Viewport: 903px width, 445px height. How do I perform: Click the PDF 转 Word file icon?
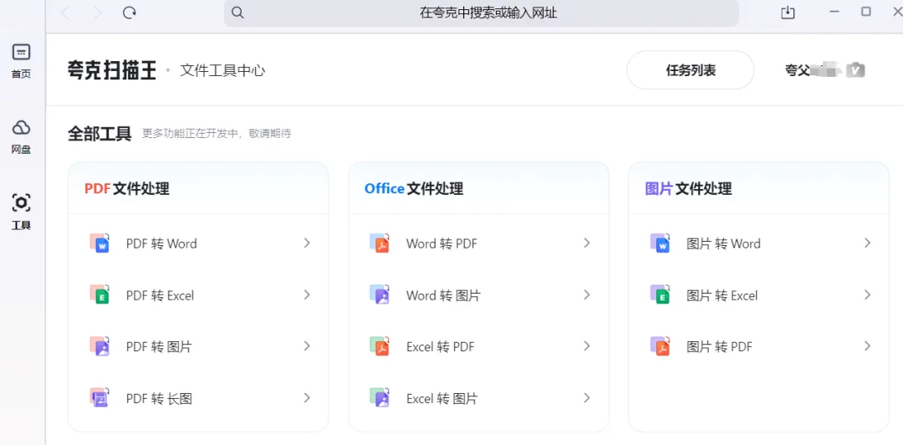[x=99, y=243]
